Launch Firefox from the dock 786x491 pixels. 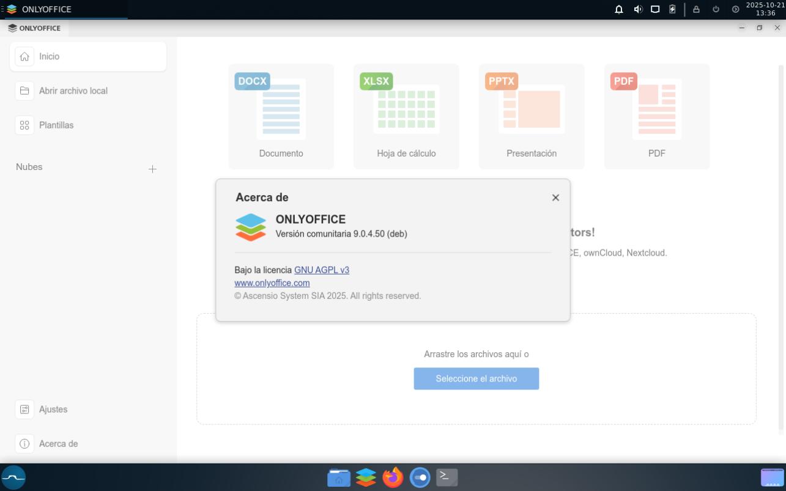coord(393,477)
